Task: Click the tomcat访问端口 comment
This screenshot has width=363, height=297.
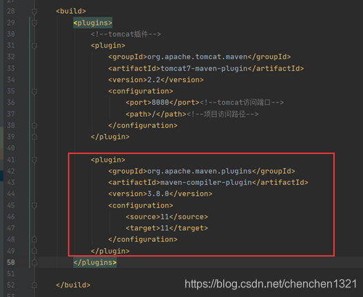Action: click(x=242, y=102)
